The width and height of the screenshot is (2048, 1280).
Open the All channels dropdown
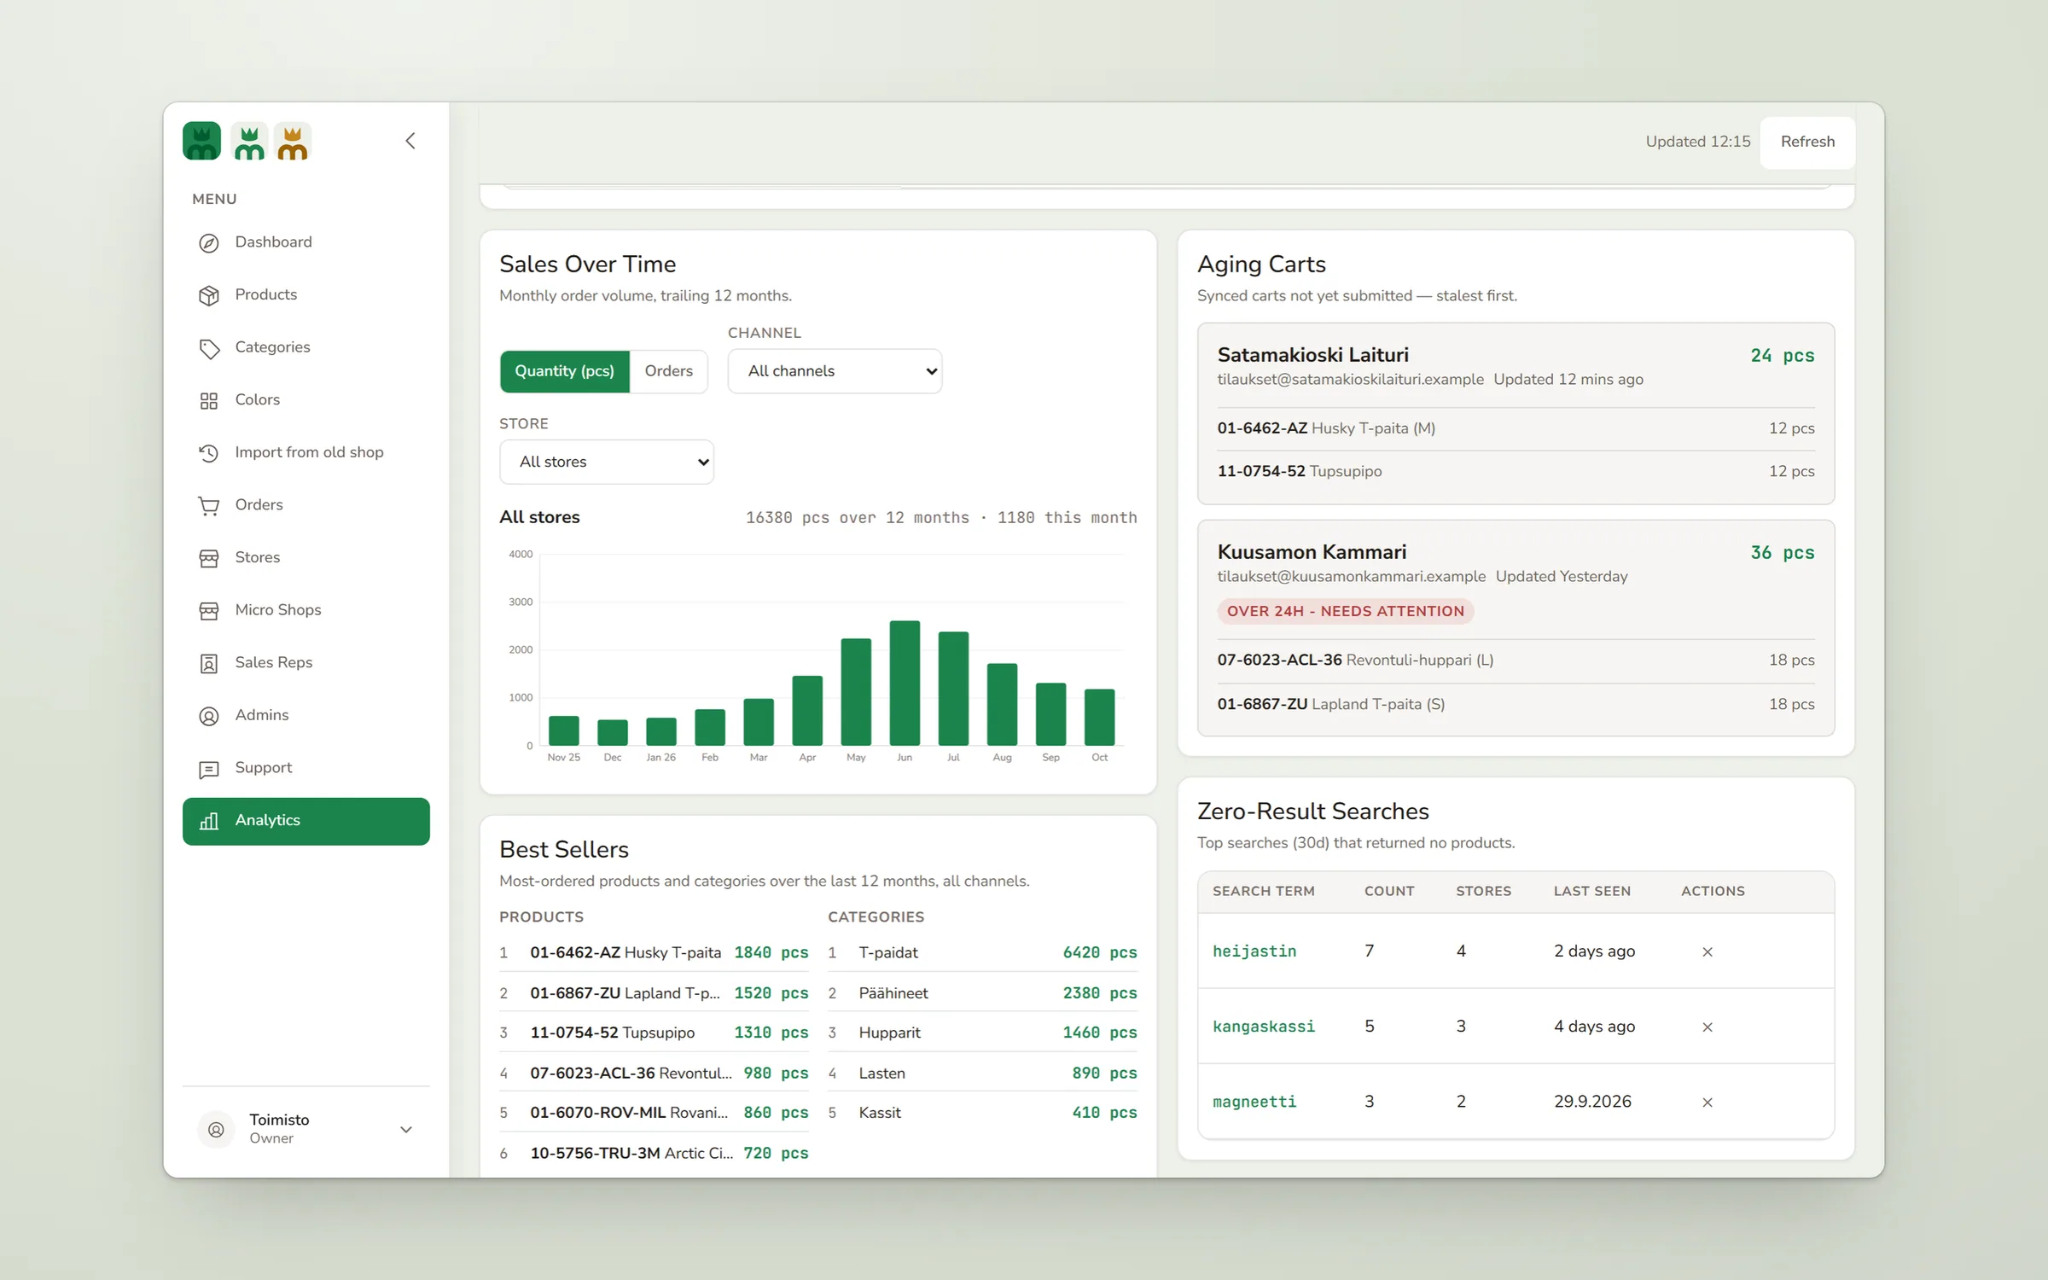pos(835,371)
